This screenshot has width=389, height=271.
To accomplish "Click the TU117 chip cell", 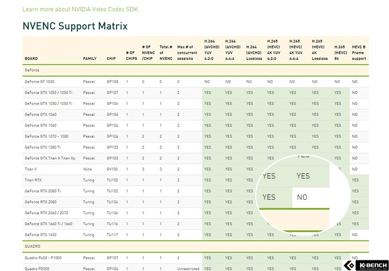I will click(113, 234).
